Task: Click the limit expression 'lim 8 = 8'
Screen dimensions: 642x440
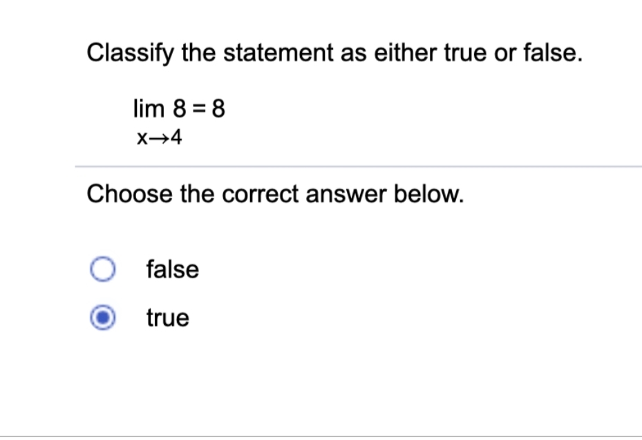Action: click(178, 108)
